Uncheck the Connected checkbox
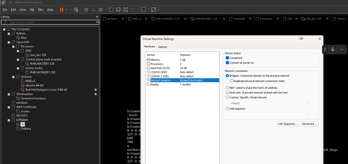The image size is (348, 164). pos(227,58)
